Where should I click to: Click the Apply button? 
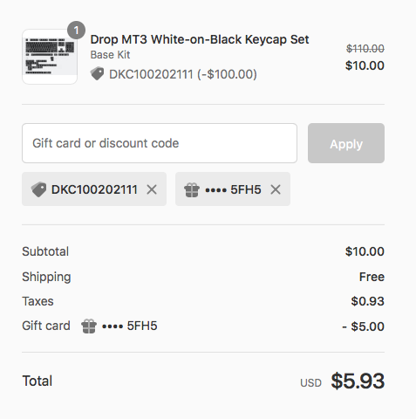point(346,143)
